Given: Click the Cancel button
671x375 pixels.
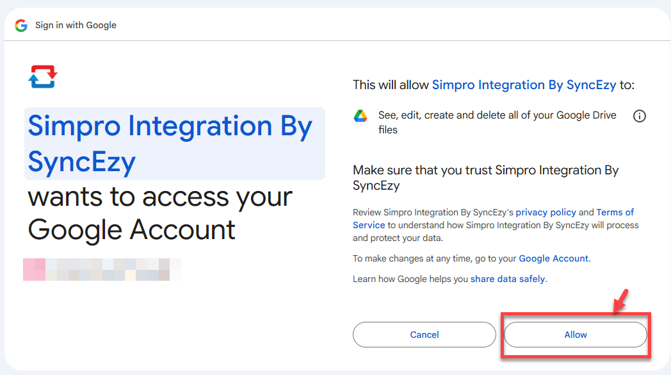Looking at the screenshot, I should (x=424, y=335).
